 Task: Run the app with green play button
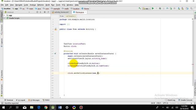[x=153, y=9]
